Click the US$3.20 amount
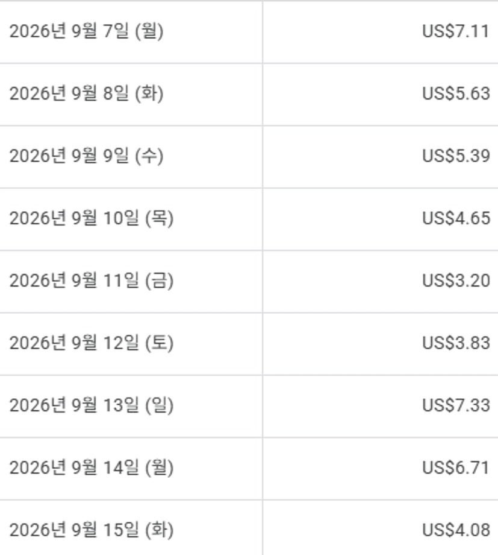The width and height of the screenshot is (498, 555). tap(456, 281)
